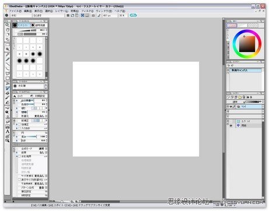Expand the 質感 option row
Viewport: 269px width, 211px height.
pyautogui.click(x=17, y=153)
